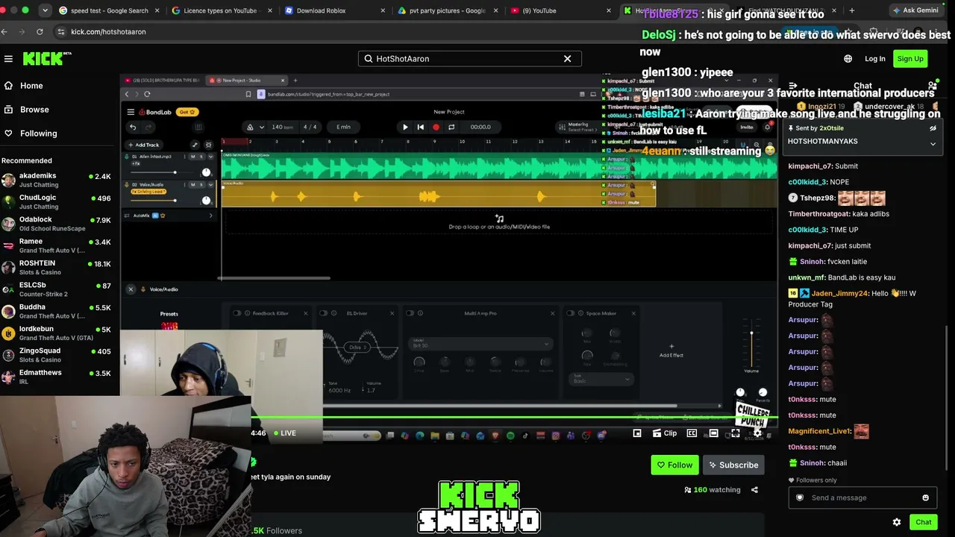Send message with the Chat button
This screenshot has width=955, height=537.
[924, 522]
